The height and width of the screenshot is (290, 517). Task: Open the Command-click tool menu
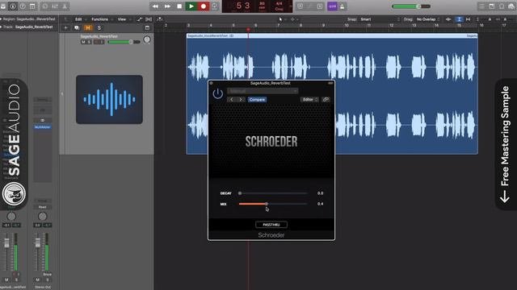[294, 19]
